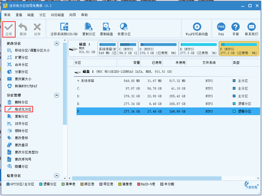262x196 pixels.
Task: Select the D: partition row
Action: click(x=168, y=96)
